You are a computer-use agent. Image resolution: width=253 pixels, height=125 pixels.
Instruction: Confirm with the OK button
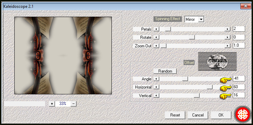(x=221, y=115)
